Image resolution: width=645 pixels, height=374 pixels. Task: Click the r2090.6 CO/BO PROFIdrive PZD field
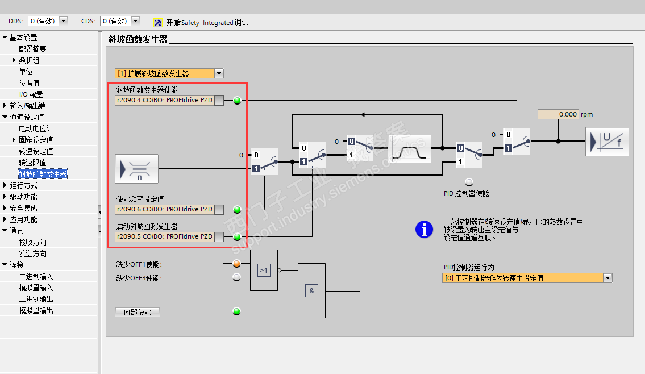pos(165,209)
